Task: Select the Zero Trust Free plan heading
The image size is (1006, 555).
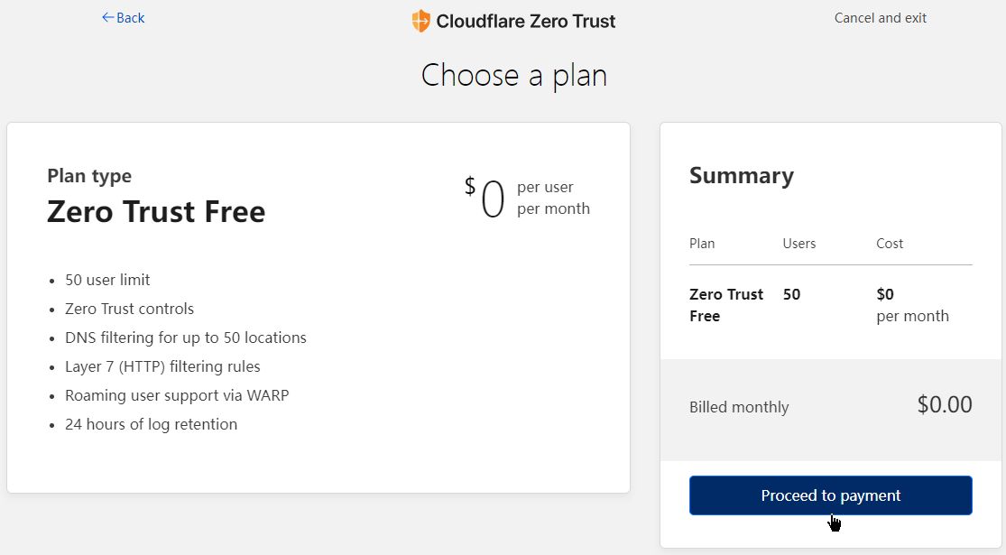Action: 156,212
